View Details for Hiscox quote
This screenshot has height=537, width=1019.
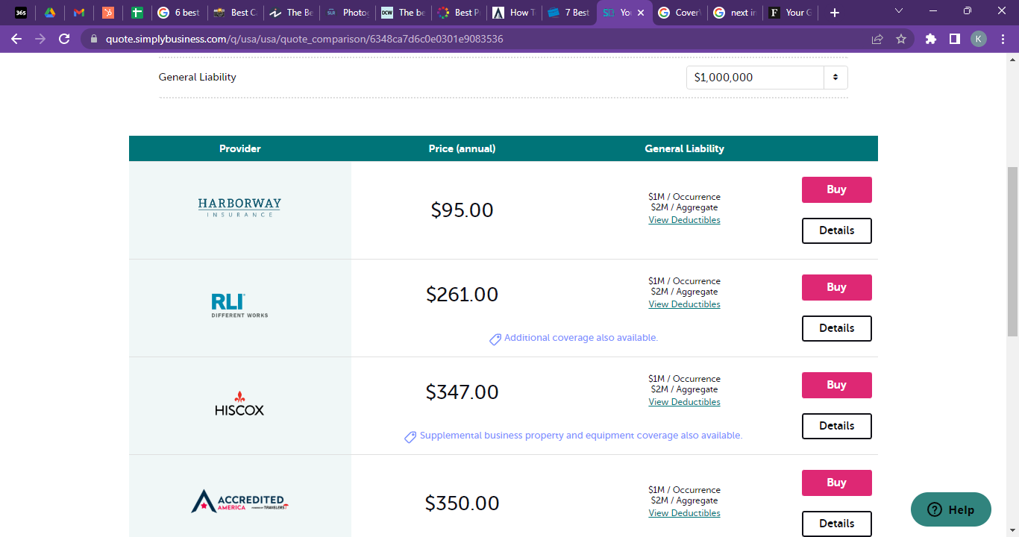tap(836, 426)
